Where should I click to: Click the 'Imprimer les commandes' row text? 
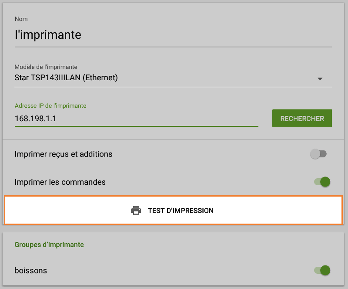62,182
